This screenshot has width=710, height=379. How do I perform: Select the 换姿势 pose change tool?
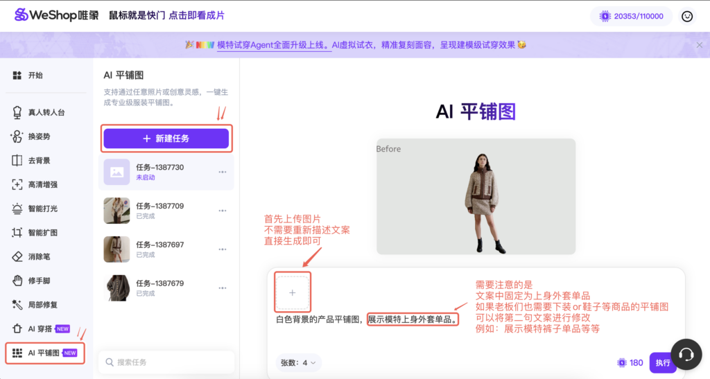coord(39,136)
